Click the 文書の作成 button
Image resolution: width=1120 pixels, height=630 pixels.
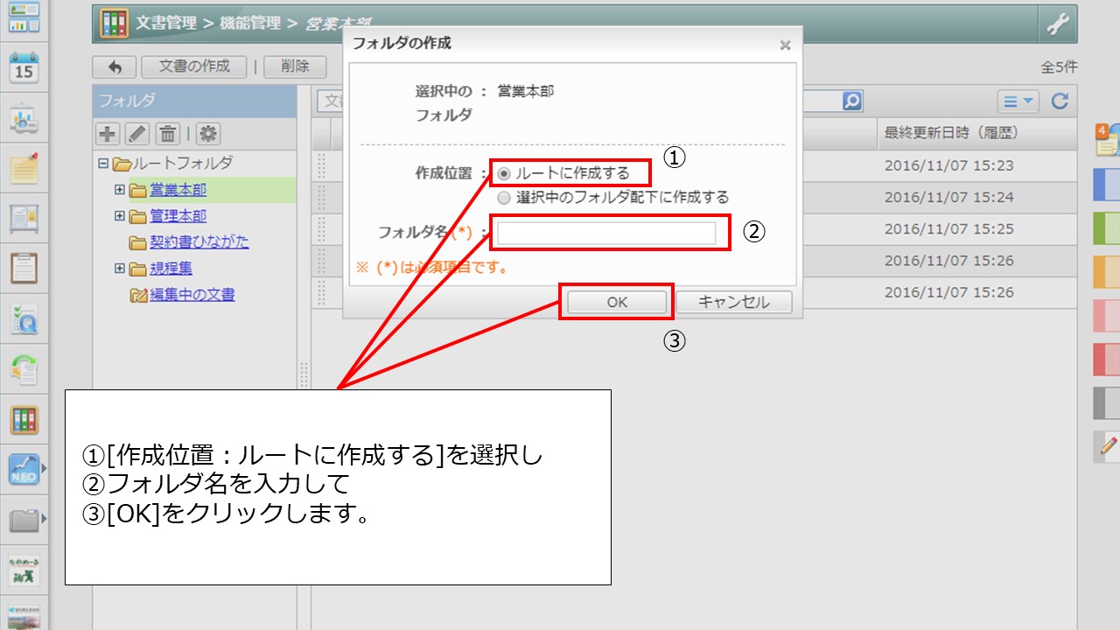(195, 66)
